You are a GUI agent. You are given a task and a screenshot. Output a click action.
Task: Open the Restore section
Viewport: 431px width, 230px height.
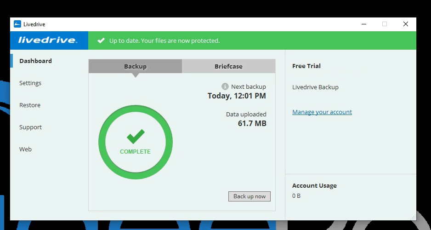coord(30,105)
